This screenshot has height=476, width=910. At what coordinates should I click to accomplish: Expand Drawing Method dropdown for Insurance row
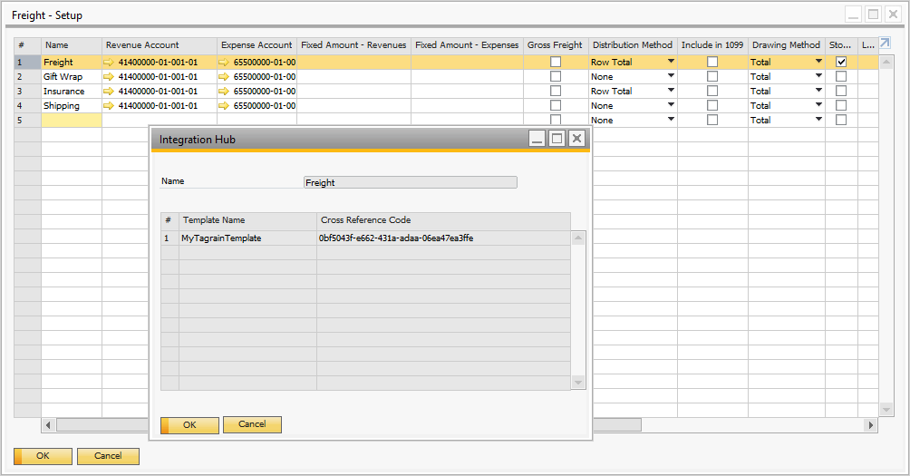[818, 92]
